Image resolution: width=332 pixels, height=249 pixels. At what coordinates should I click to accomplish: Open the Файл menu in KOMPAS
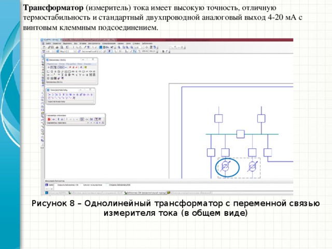48,44
